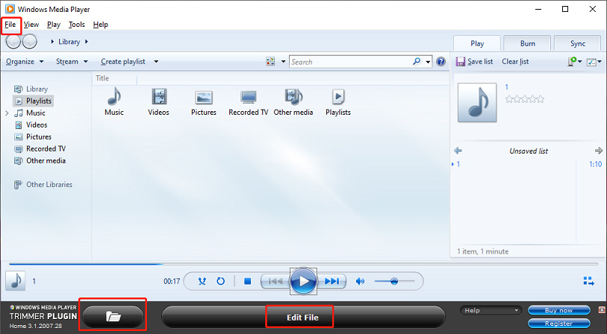Toggle repeat mode
The height and width of the screenshot is (334, 607).
(221, 281)
